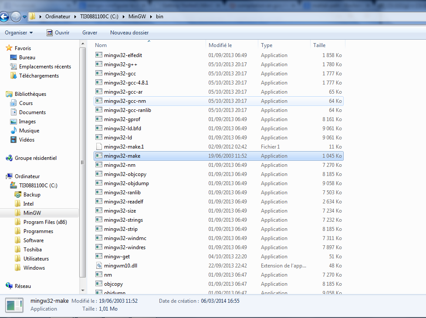This screenshot has width=426, height=318.
Task: Open Program Files (x86) folder
Action: 45,222
